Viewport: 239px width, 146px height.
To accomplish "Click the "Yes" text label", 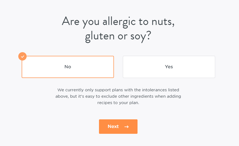I will 169,67.
